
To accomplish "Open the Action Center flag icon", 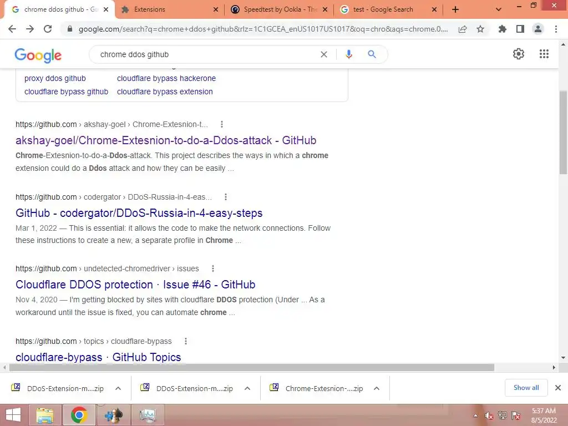I will (x=516, y=415).
